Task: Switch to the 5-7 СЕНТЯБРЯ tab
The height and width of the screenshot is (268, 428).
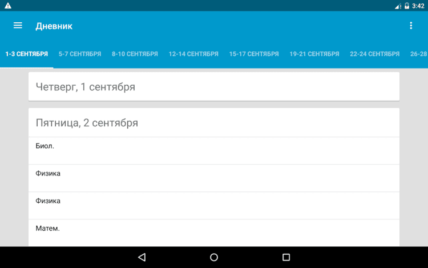Action: 80,54
